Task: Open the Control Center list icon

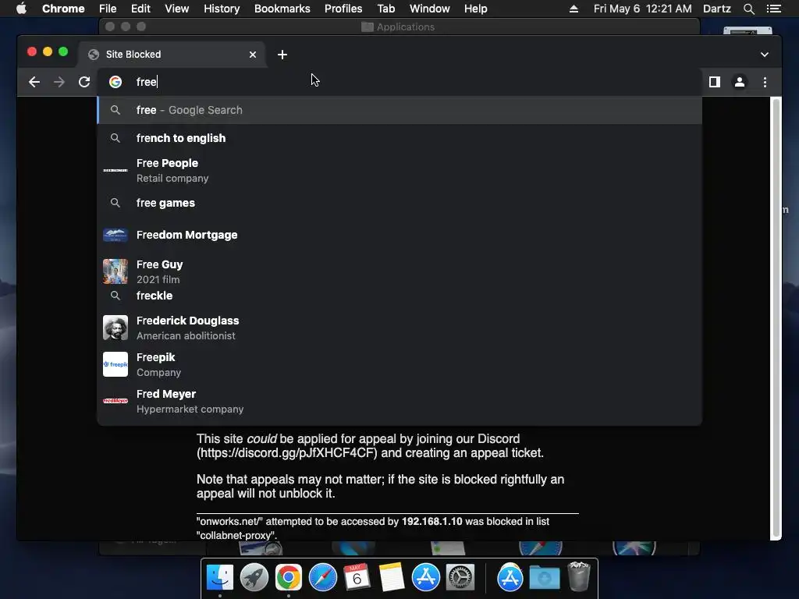Action: 774,9
